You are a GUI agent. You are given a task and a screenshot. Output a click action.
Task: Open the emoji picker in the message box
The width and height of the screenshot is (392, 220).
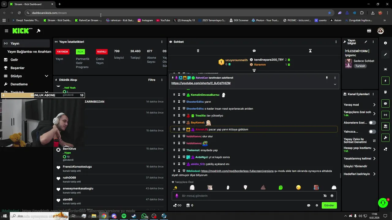tap(332, 196)
